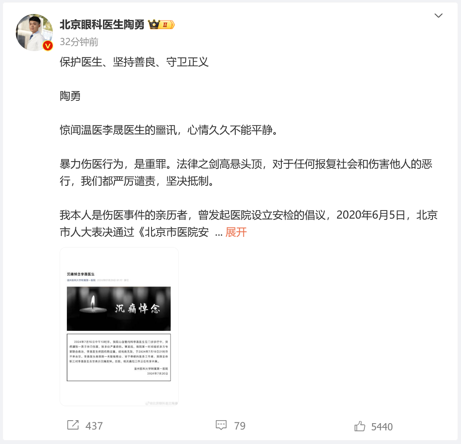This screenshot has width=461, height=444.
Task: Open the 32分钟前 timestamp link
Action: (79, 42)
